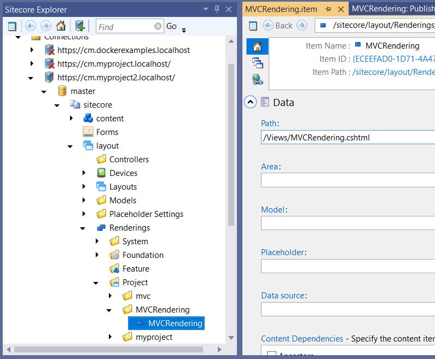Viewport: 435px width, 359px height.
Task: Expand cm.myproject.localhost connection
Action: coord(32,63)
